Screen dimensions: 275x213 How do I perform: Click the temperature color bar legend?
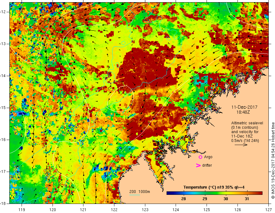tap(214, 193)
